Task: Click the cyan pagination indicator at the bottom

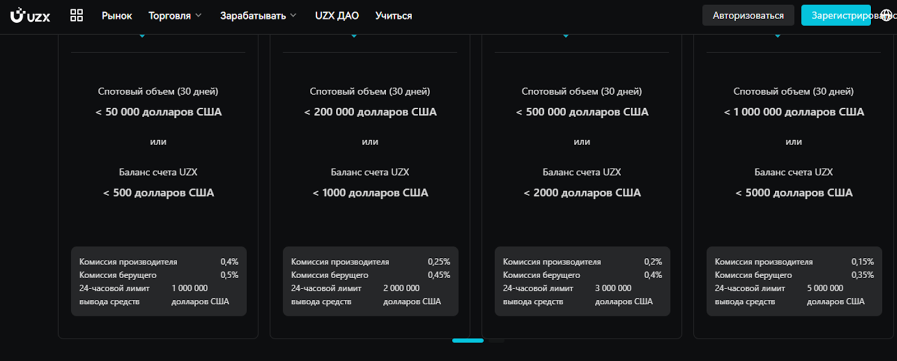Action: (x=469, y=341)
